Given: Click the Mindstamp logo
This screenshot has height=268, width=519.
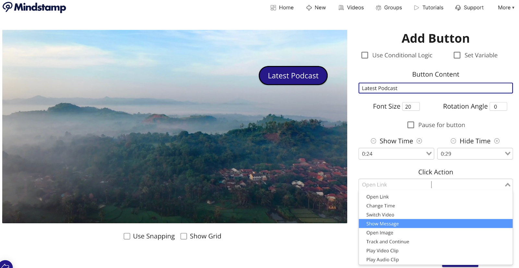Looking at the screenshot, I should click(x=34, y=7).
